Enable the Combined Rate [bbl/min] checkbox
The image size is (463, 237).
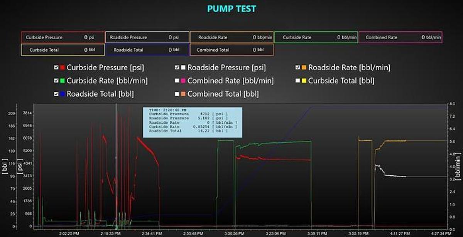177,81
